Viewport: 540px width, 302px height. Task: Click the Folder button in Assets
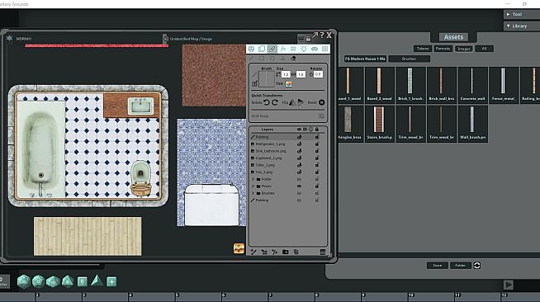tap(461, 265)
